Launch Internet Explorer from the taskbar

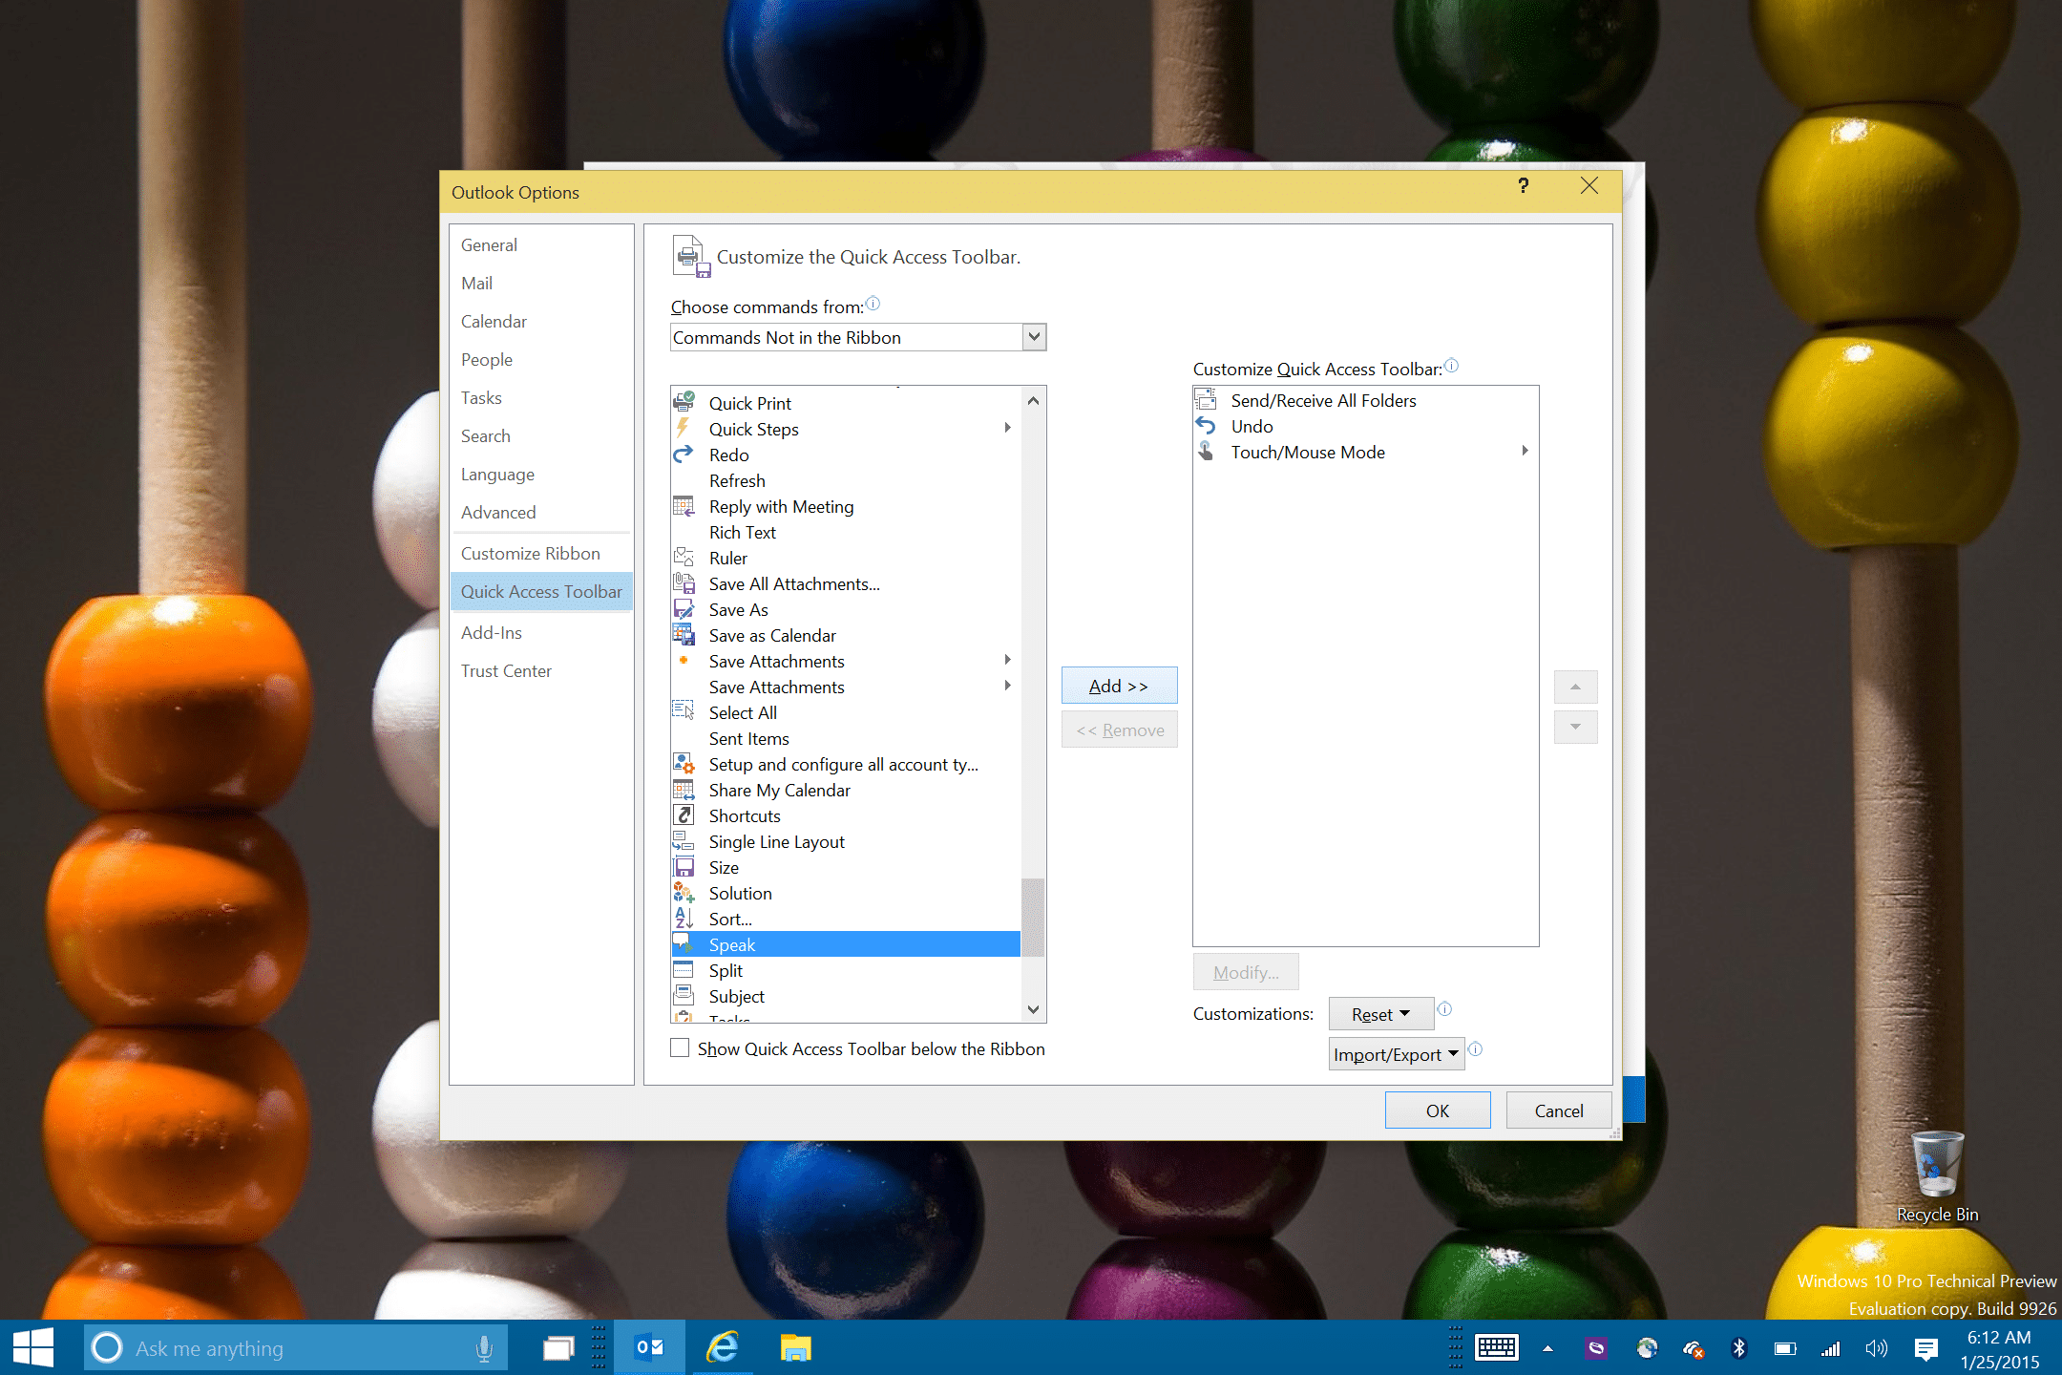coord(723,1347)
